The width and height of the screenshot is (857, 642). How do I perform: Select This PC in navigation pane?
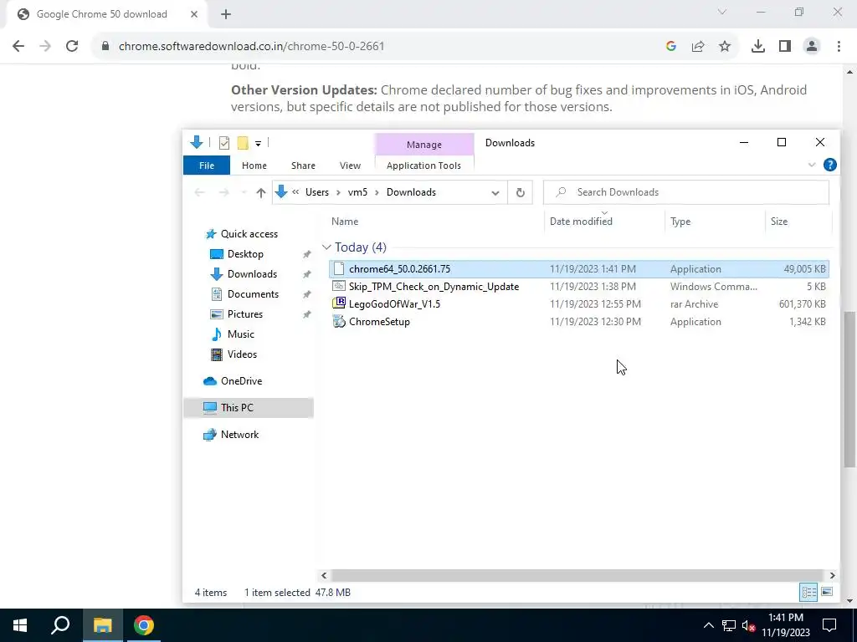(249, 408)
